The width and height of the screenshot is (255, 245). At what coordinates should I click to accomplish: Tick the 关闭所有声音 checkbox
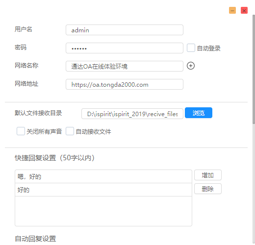21,131
